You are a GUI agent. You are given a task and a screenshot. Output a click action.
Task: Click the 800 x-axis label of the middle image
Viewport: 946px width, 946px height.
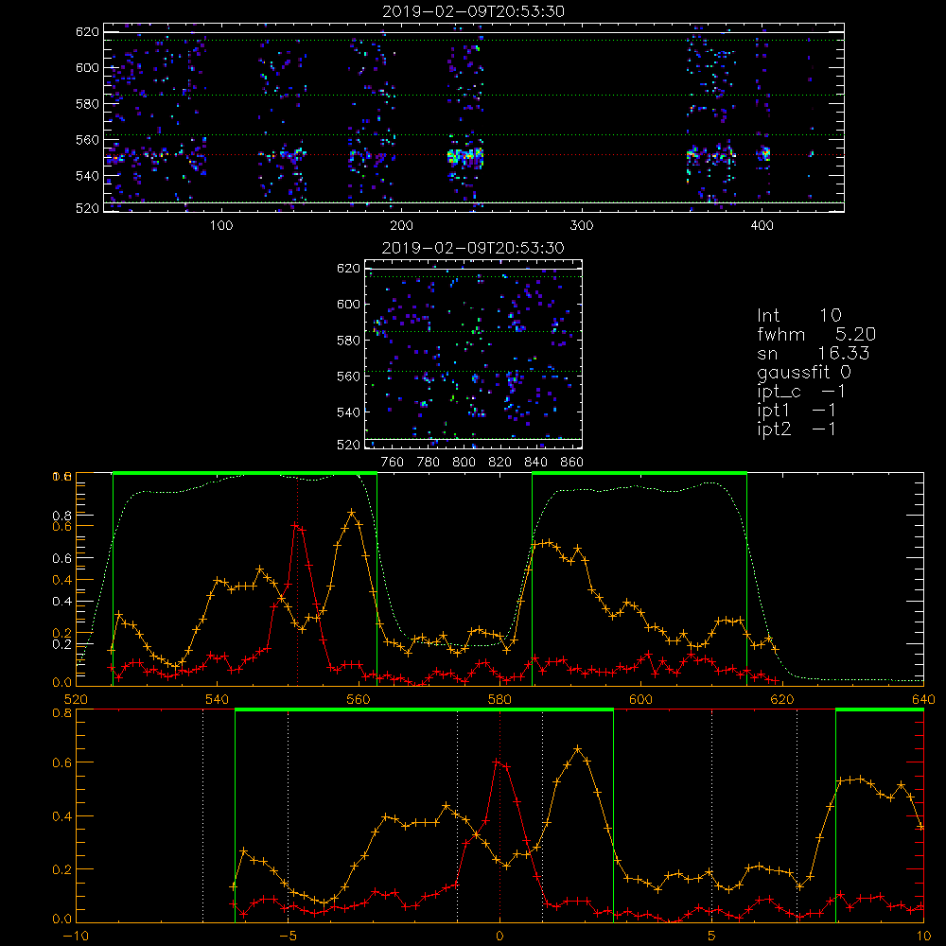click(x=464, y=463)
